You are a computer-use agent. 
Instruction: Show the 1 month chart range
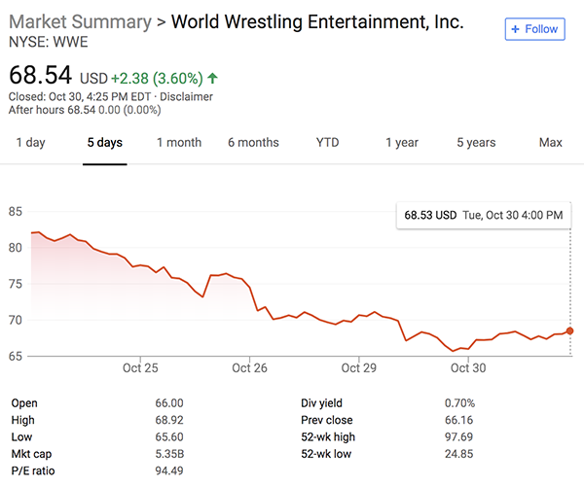coord(179,143)
